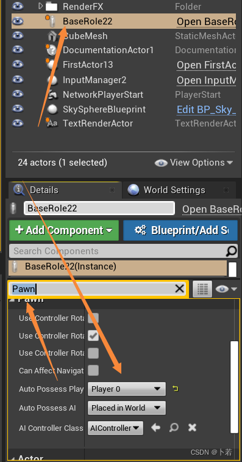This screenshot has height=462, width=242.
Task: Select SkySphereBlueprint in the outliner
Action: tap(104, 109)
